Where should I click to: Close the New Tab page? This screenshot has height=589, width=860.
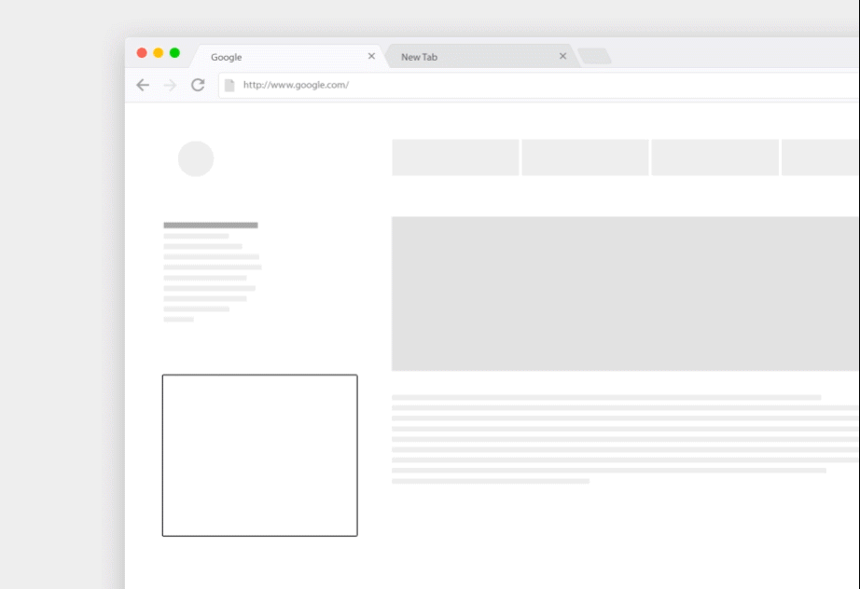point(562,56)
